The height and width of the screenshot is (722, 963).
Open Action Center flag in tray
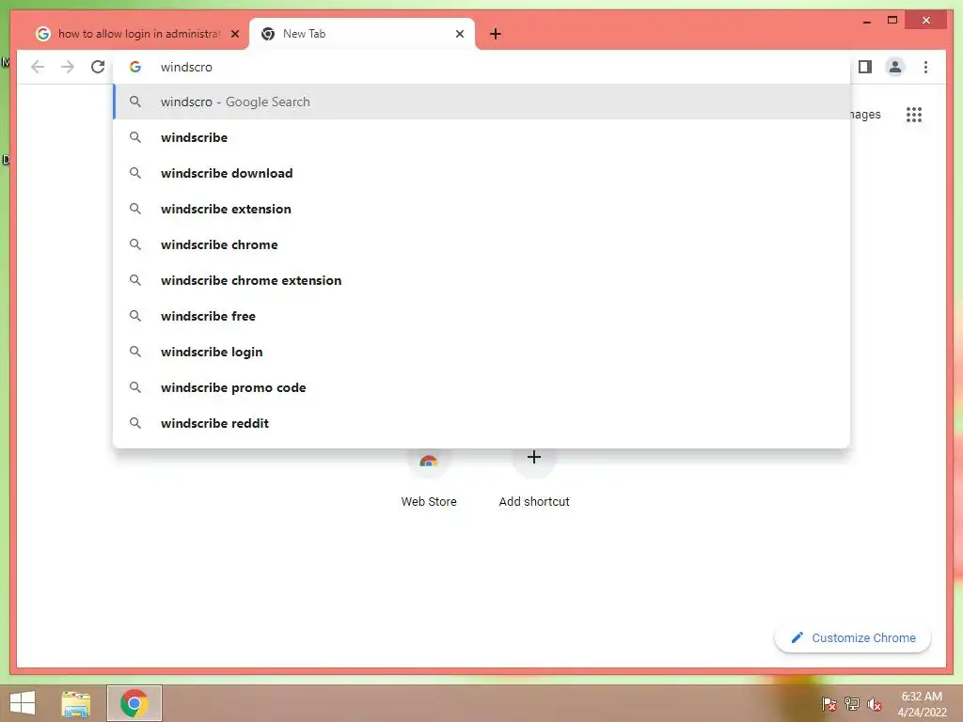pyautogui.click(x=829, y=704)
